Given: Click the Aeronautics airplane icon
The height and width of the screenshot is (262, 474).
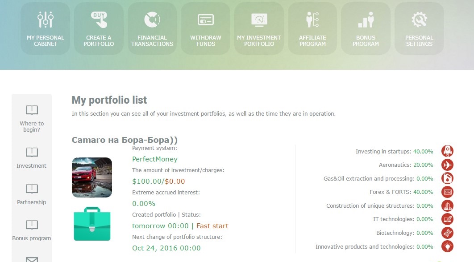Looking at the screenshot, I should pyautogui.click(x=447, y=165).
